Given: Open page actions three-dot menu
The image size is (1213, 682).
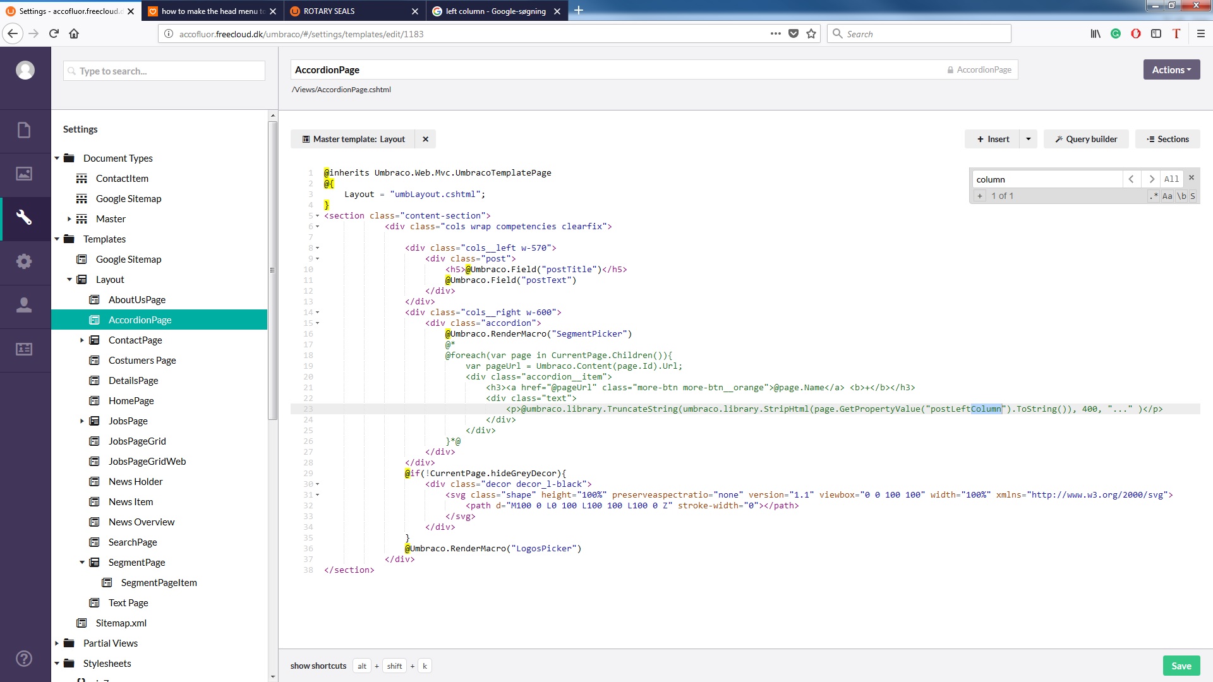Looking at the screenshot, I should tap(776, 33).
